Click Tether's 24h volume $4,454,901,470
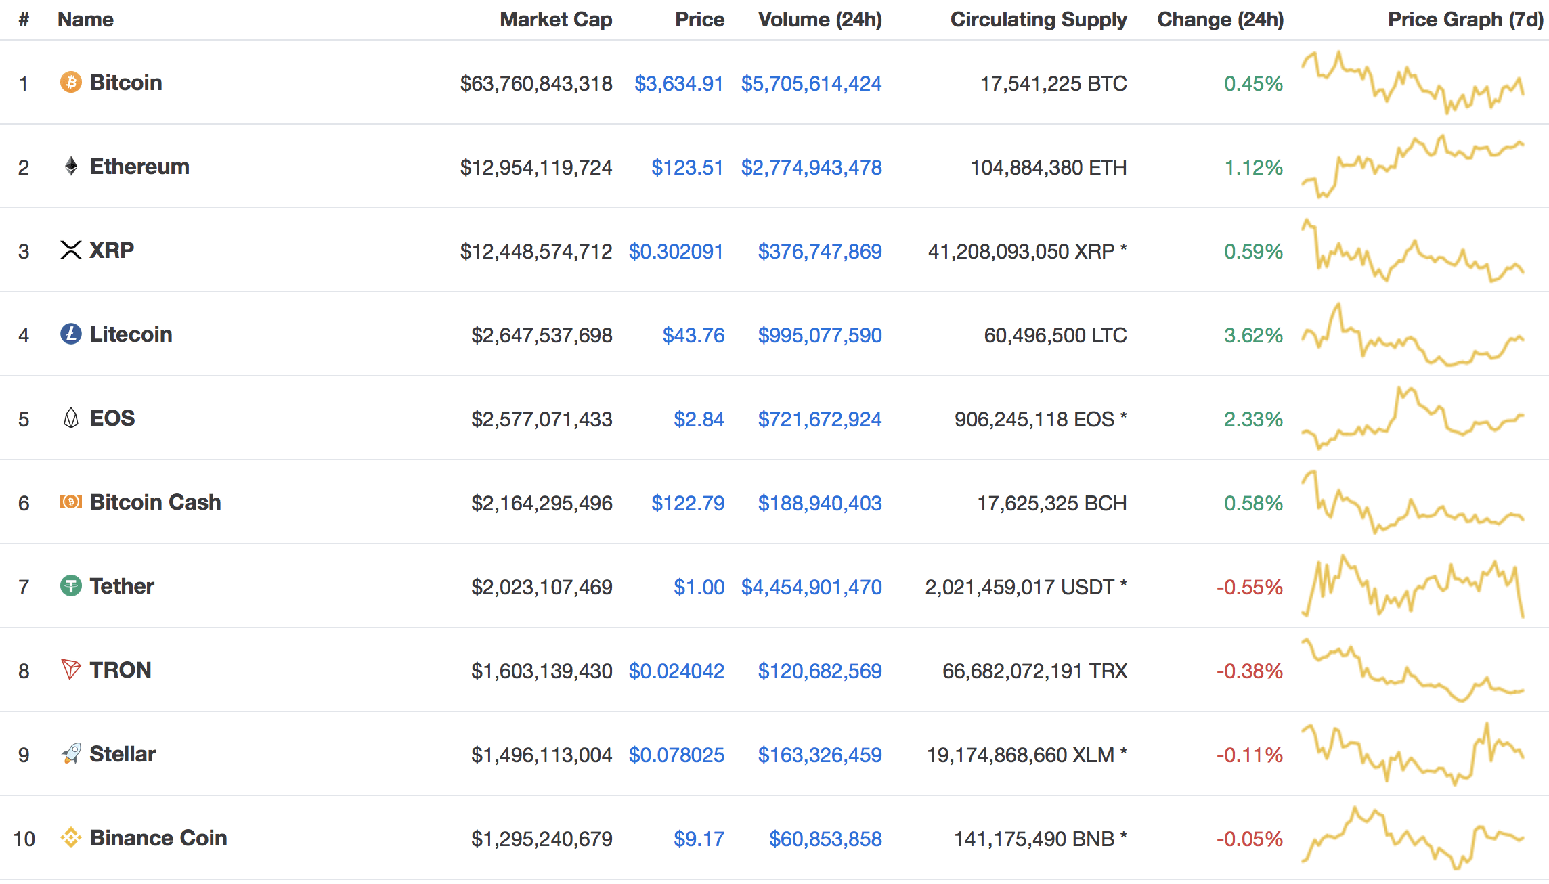1549x884 pixels. [811, 587]
